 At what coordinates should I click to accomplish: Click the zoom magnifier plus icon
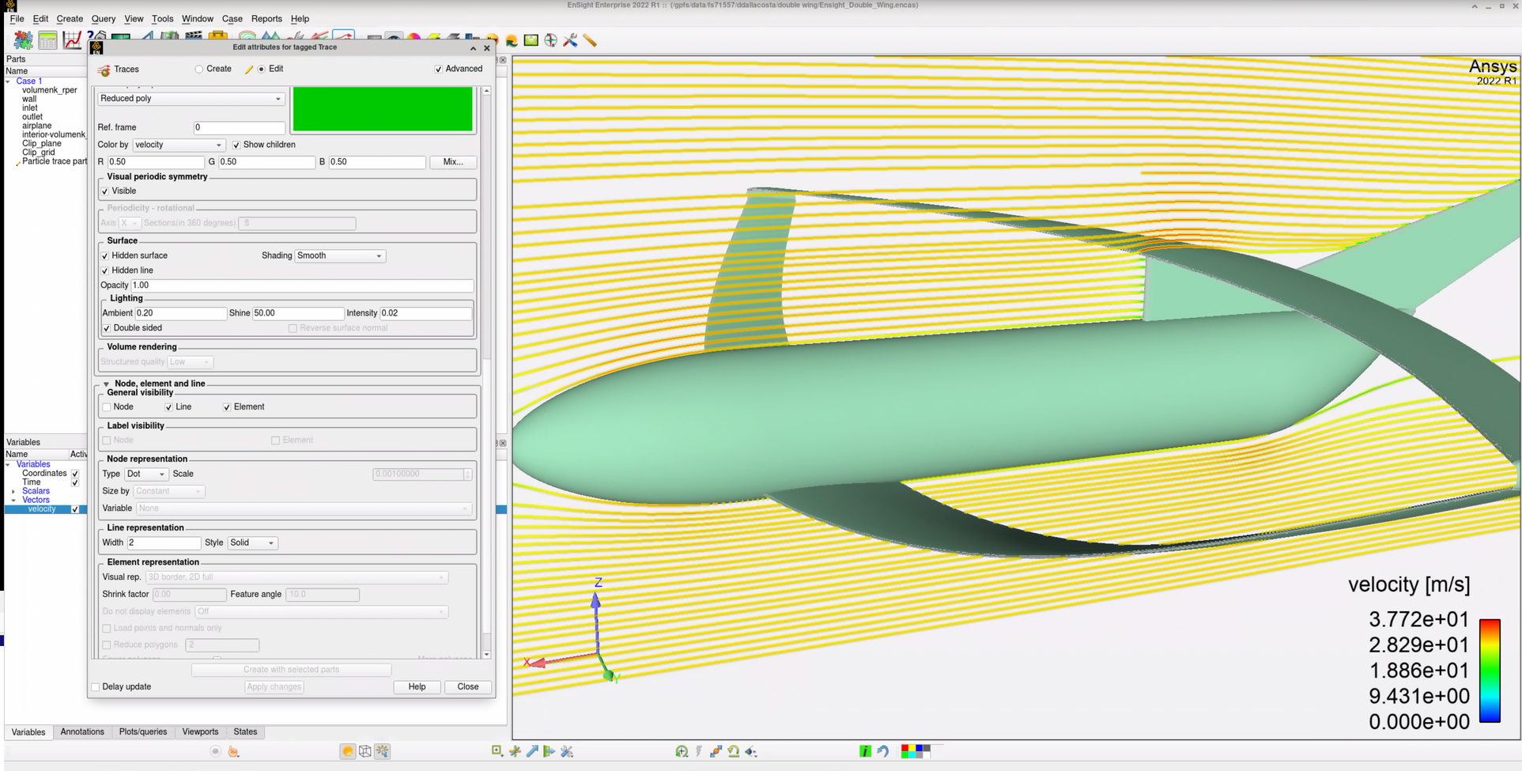pyautogui.click(x=682, y=751)
